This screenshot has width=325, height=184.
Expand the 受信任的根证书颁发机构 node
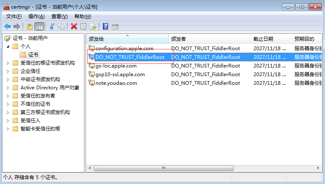8,63
